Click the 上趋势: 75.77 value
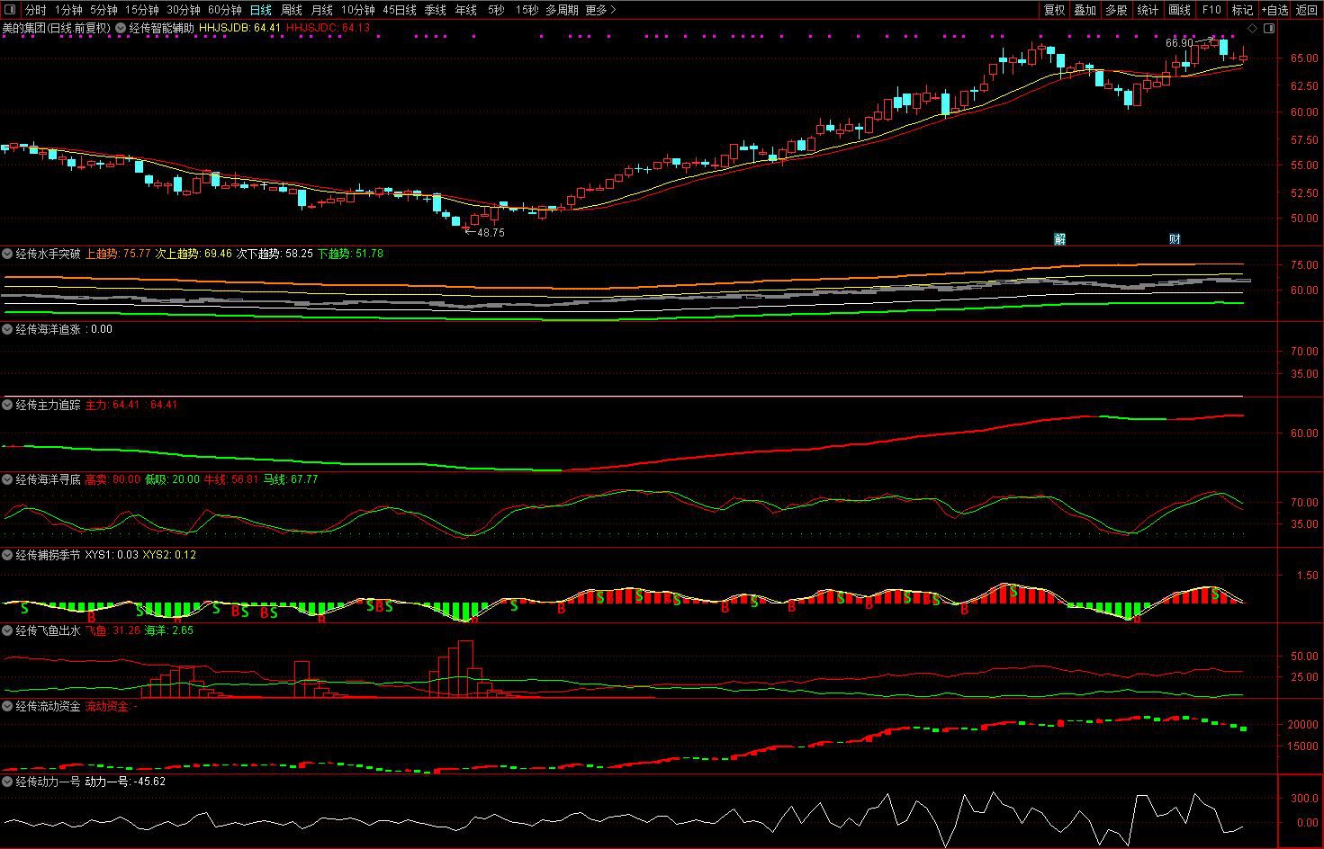This screenshot has height=849, width=1324. [x=118, y=254]
